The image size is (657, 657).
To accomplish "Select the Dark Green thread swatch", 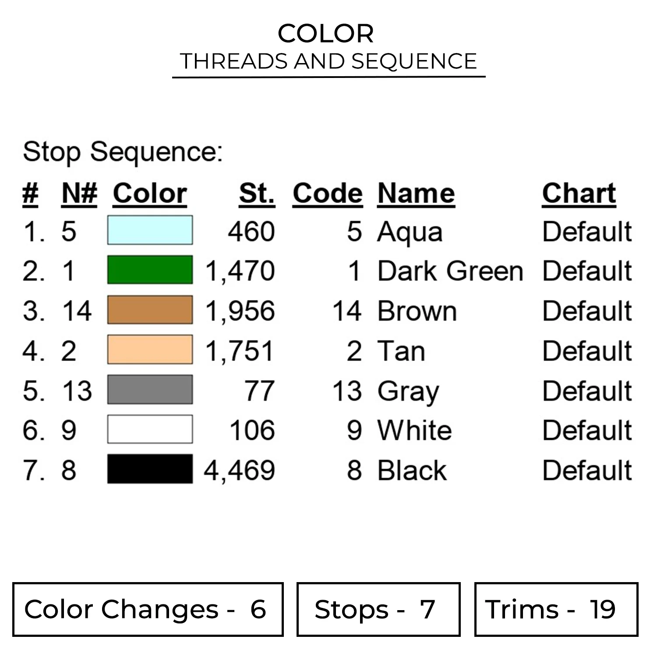I will pyautogui.click(x=150, y=270).
